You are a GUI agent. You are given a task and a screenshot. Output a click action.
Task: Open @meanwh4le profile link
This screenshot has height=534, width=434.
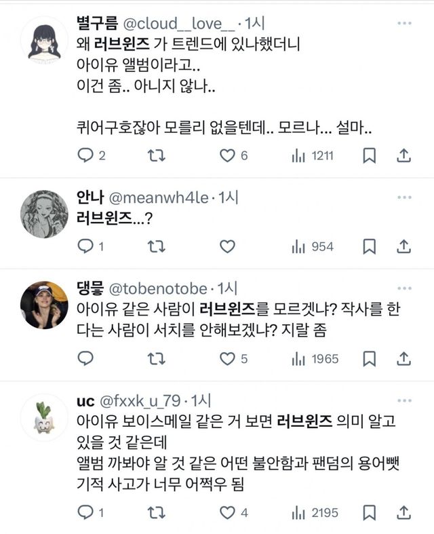[157, 197]
